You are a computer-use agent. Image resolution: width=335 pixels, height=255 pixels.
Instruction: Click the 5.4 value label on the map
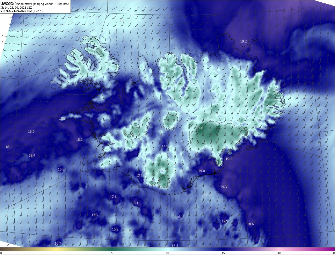point(270,97)
